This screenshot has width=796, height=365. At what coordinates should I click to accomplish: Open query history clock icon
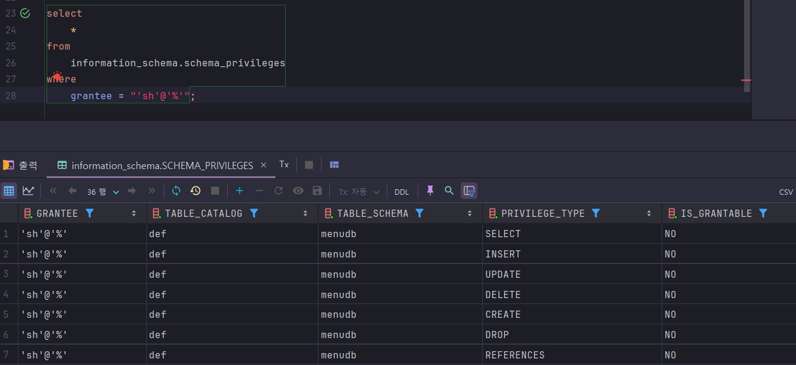(195, 191)
